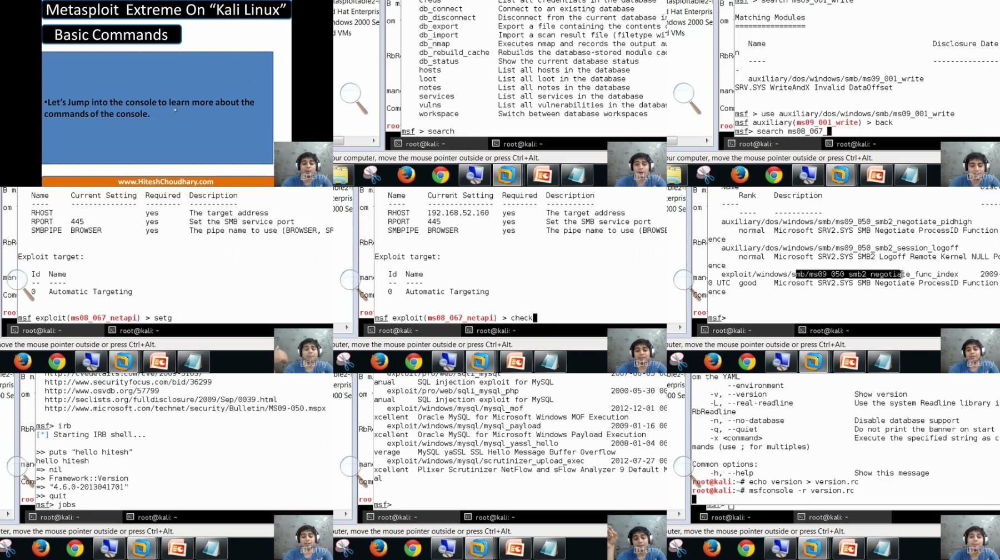1000x560 pixels.
Task: Open Chrome in the check frame taskbar
Action: pyautogui.click(x=413, y=362)
